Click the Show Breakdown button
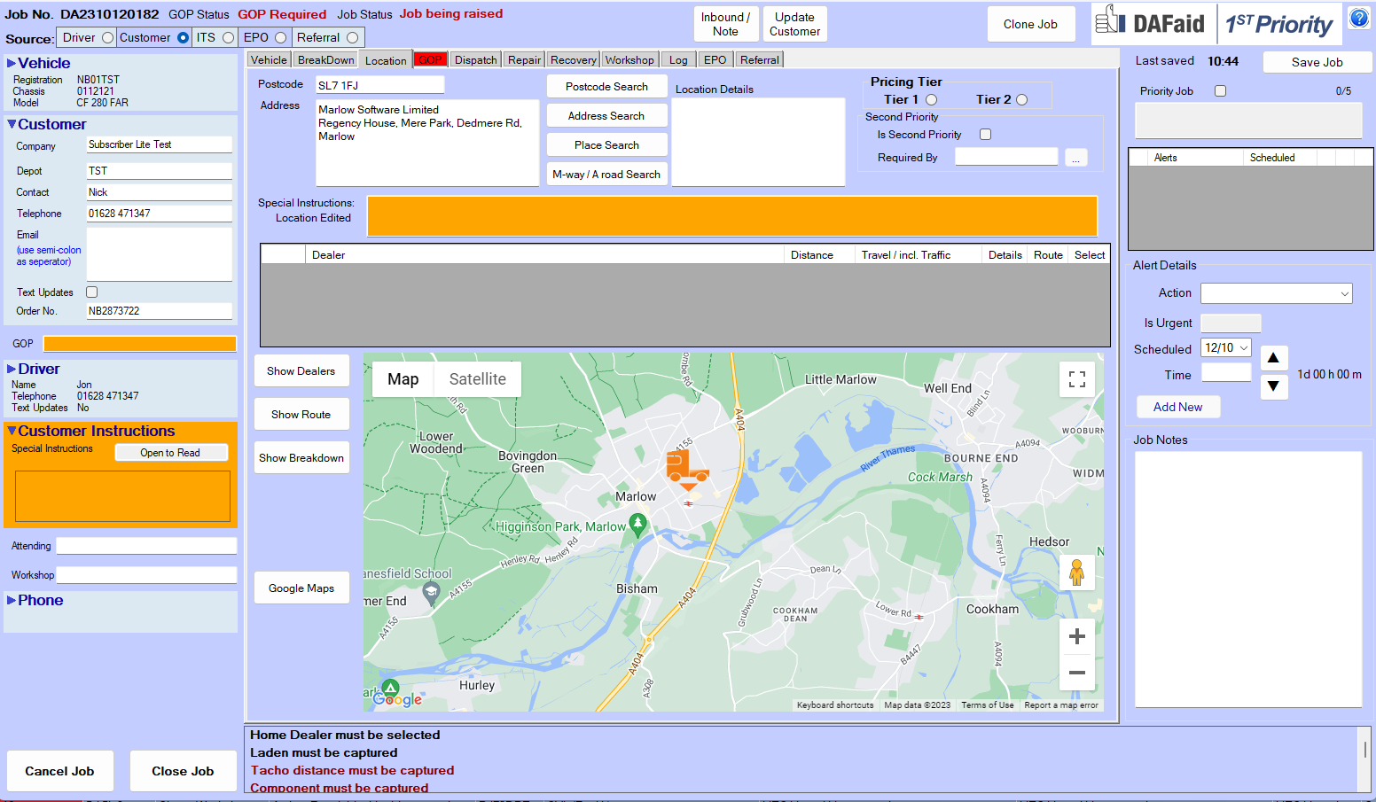Image resolution: width=1376 pixels, height=802 pixels. point(301,458)
